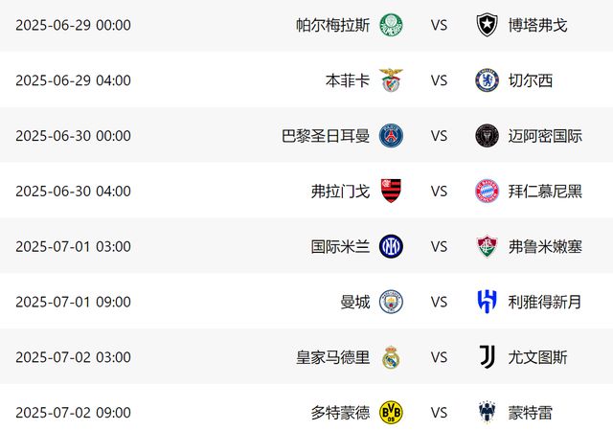613x430 pixels.
Task: Open the Al Hilal blue logo
Action: [x=488, y=302]
